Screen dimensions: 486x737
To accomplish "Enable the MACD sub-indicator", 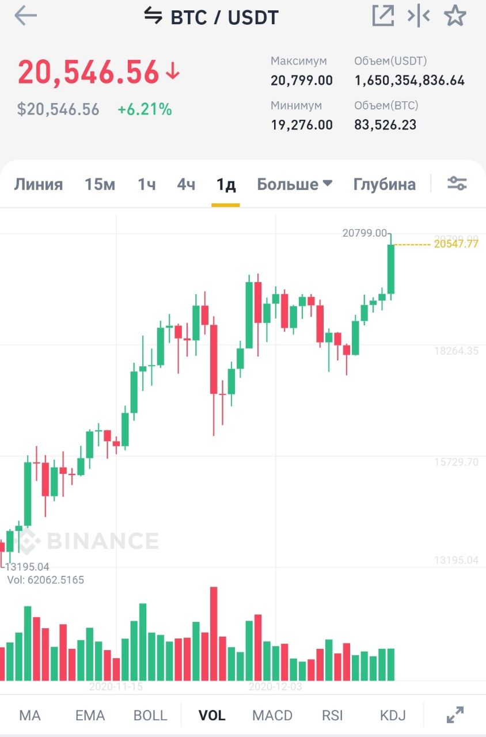I will point(272,716).
